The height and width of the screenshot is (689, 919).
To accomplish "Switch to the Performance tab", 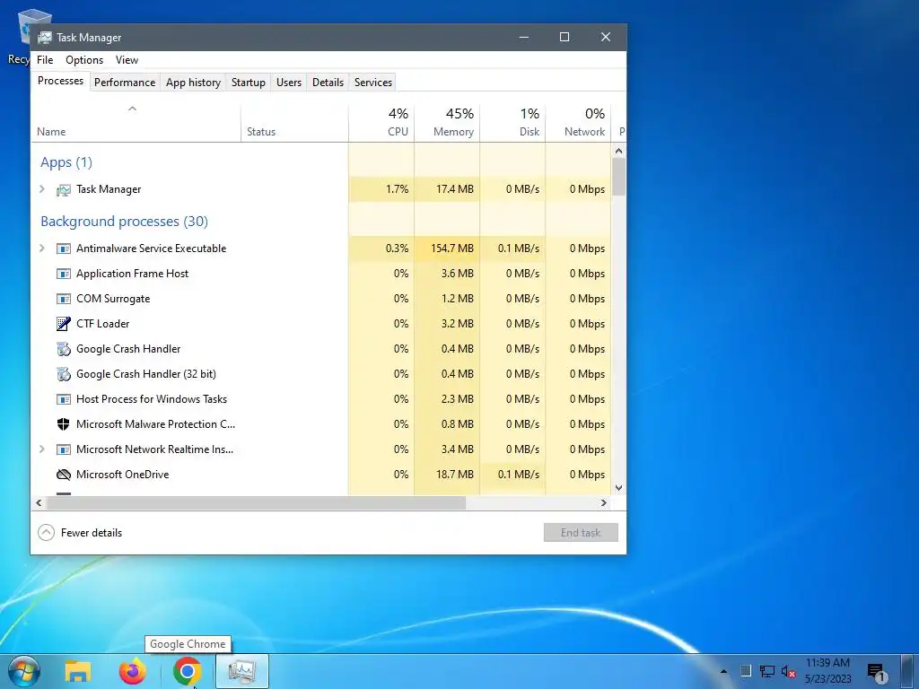I will click(x=125, y=82).
